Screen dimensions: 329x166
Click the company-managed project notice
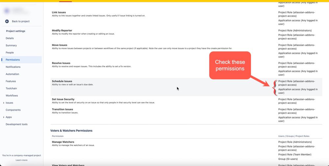point(22,156)
